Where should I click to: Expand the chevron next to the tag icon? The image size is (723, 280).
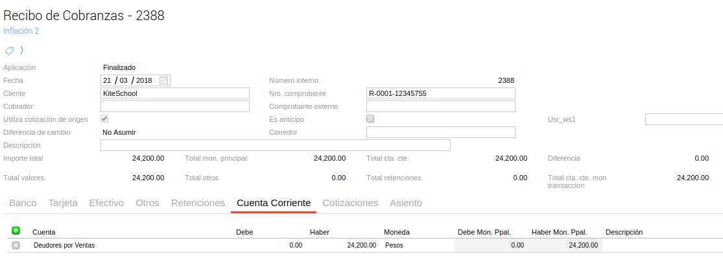[x=21, y=51]
